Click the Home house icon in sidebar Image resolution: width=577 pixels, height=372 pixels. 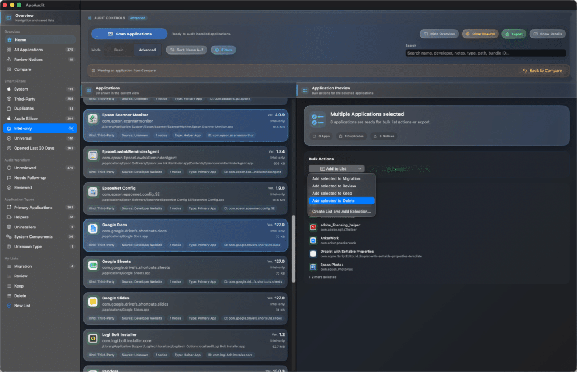(x=9, y=40)
